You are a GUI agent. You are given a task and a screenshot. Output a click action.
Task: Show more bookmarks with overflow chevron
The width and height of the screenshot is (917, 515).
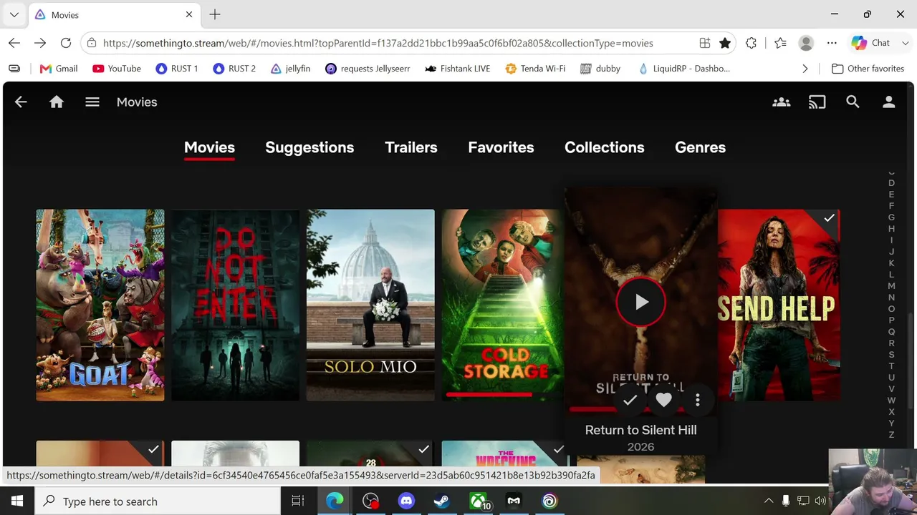click(x=805, y=69)
